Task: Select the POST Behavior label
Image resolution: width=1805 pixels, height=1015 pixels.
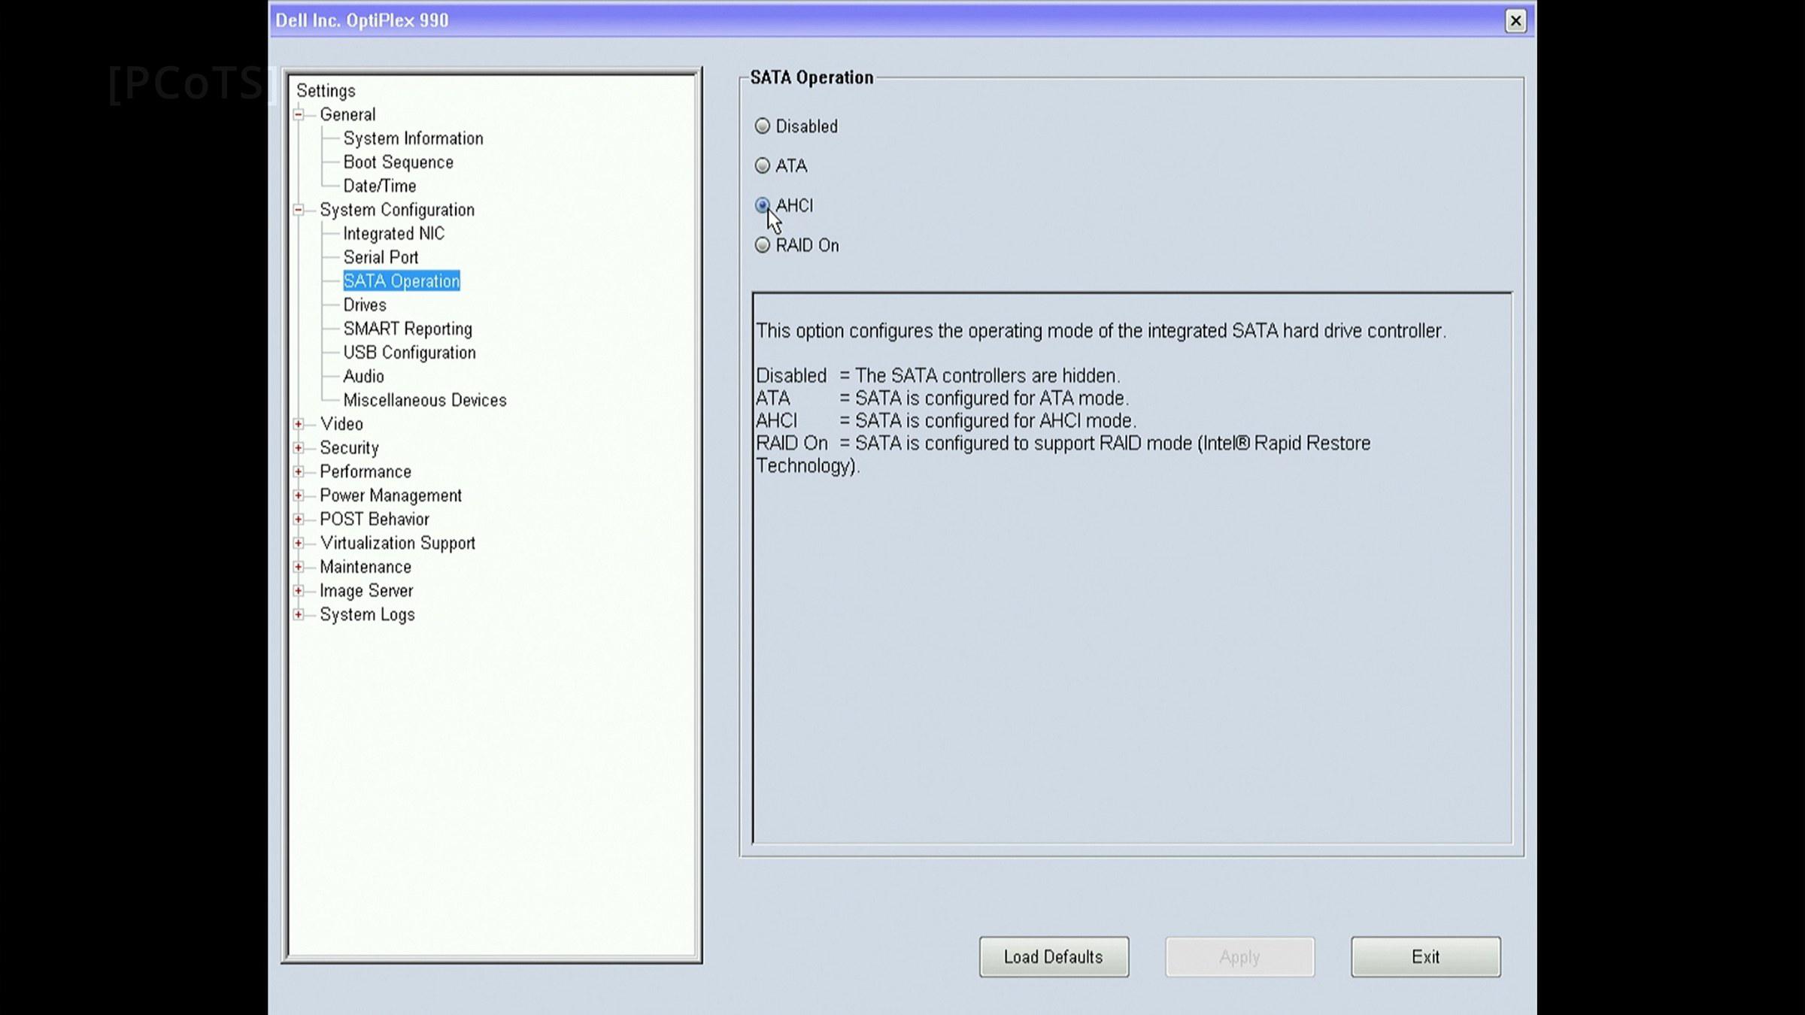Action: 375,520
